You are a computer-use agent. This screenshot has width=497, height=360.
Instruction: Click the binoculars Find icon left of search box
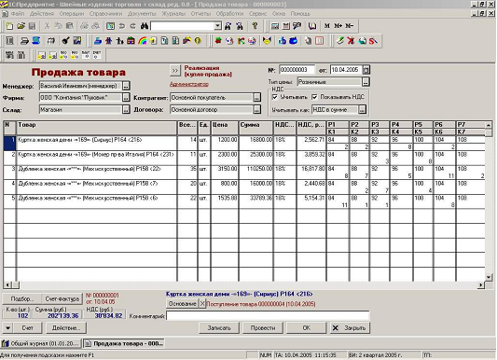145,26
